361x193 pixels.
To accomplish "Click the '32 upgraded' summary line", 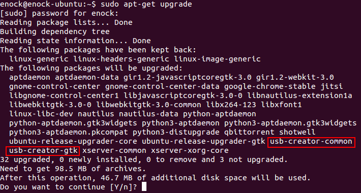I will [x=144, y=159].
